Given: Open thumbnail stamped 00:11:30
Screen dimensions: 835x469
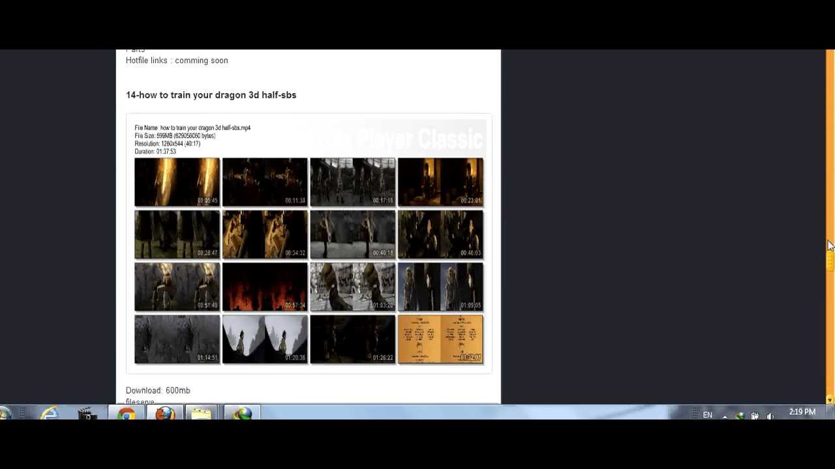Looking at the screenshot, I should [265, 182].
